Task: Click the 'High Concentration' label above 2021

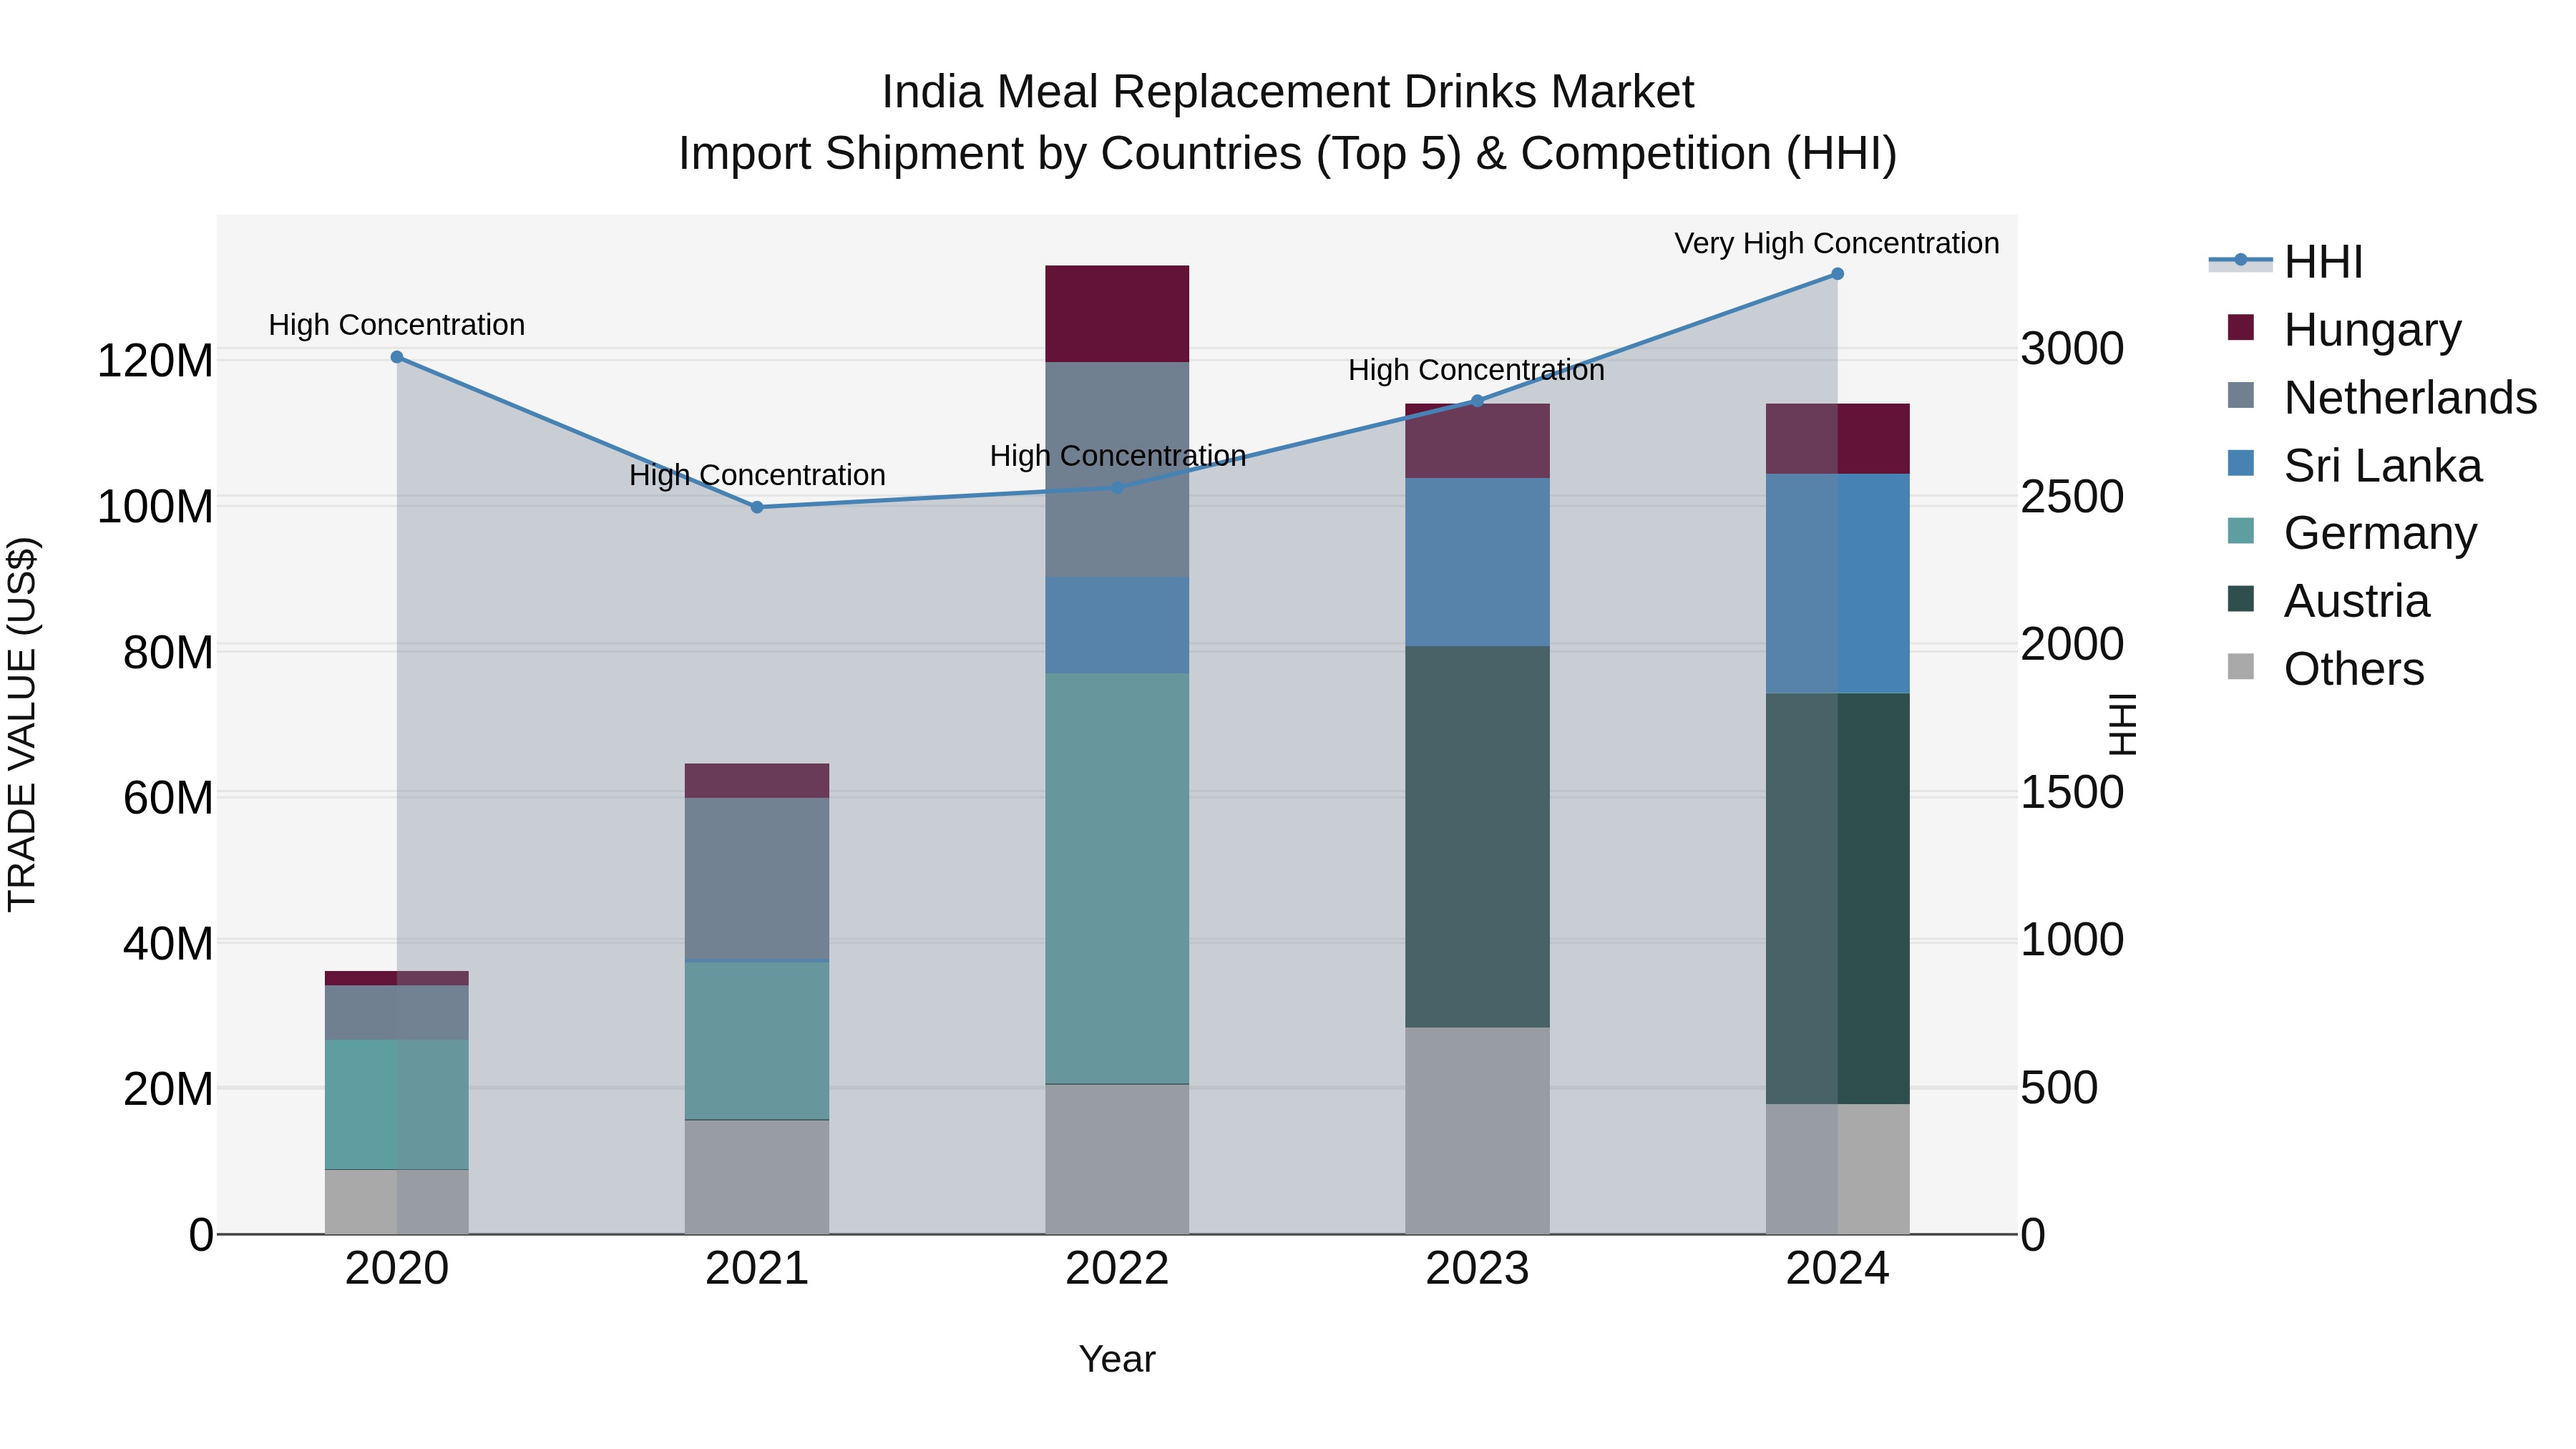Action: 757,475
